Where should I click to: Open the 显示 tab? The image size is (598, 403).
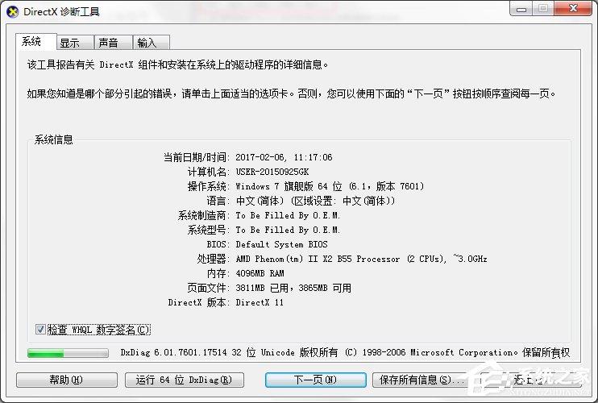(75, 43)
